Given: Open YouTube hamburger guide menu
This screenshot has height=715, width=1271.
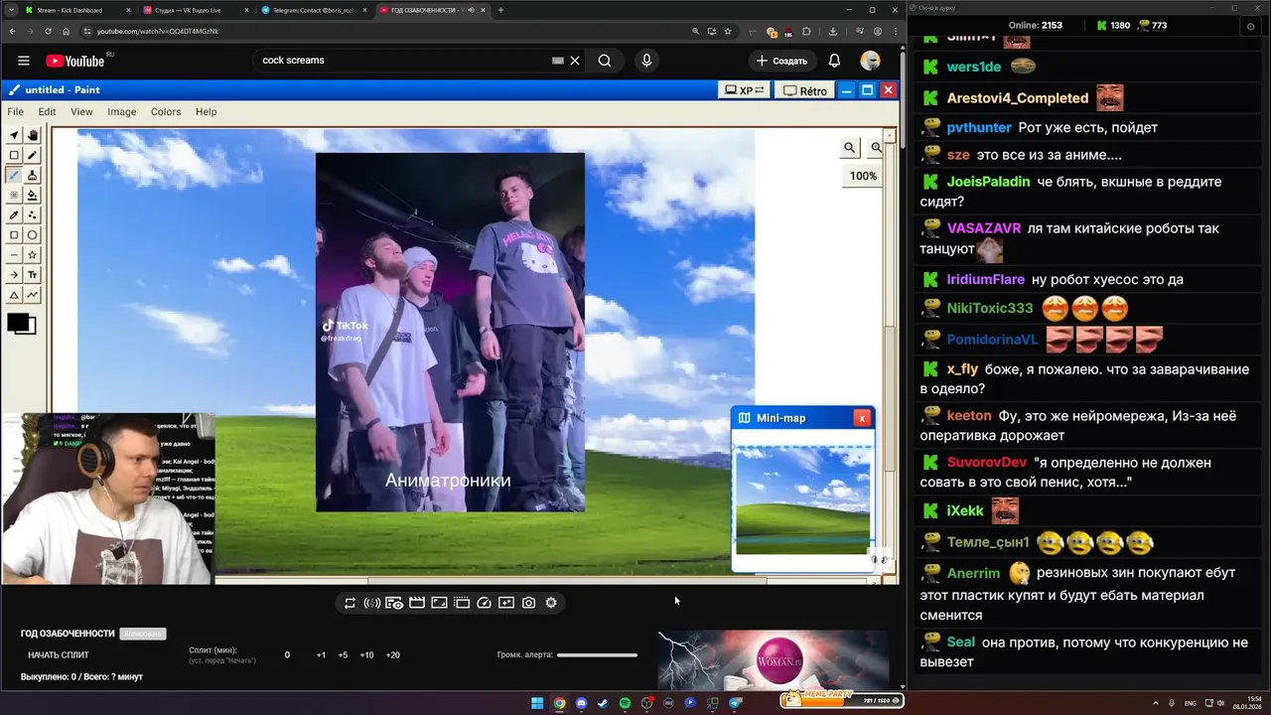Looking at the screenshot, I should 24,61.
